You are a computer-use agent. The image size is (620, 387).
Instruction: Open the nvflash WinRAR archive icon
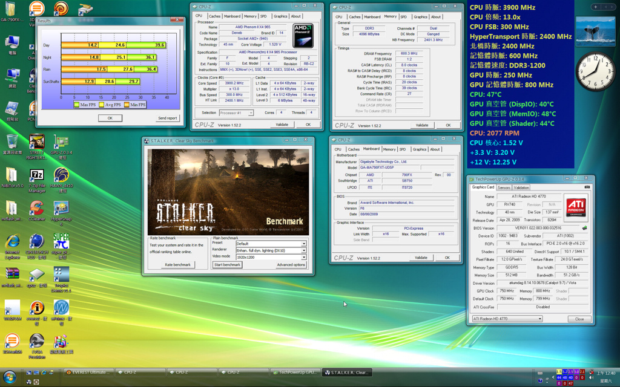pos(12,277)
